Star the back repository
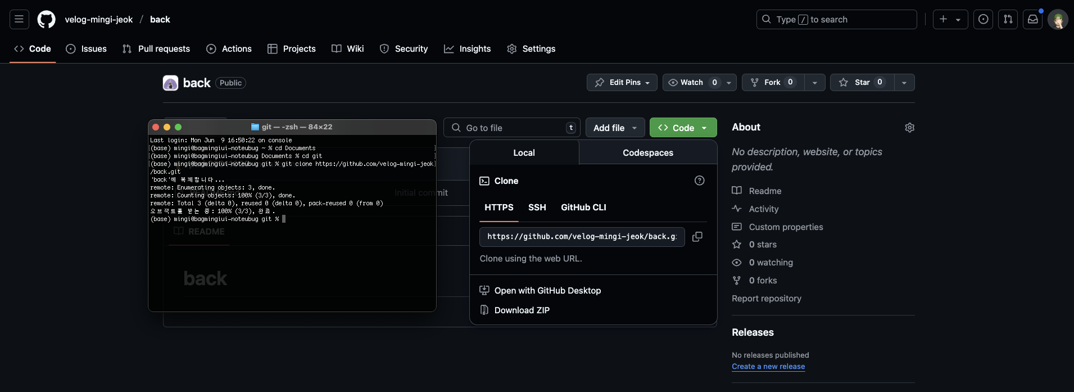 point(862,83)
